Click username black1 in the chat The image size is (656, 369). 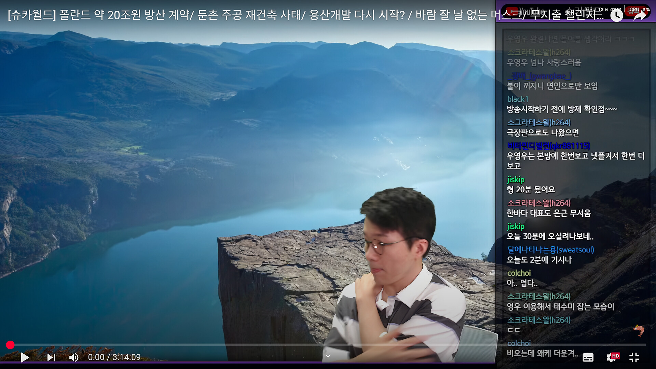pyautogui.click(x=518, y=99)
